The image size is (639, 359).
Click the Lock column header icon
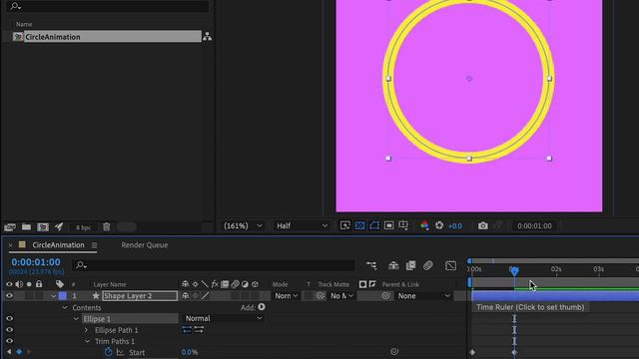pyautogui.click(x=39, y=283)
